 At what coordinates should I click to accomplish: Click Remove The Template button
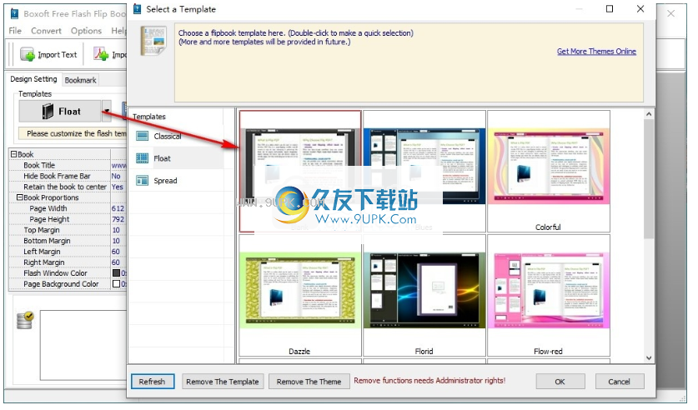click(x=223, y=382)
